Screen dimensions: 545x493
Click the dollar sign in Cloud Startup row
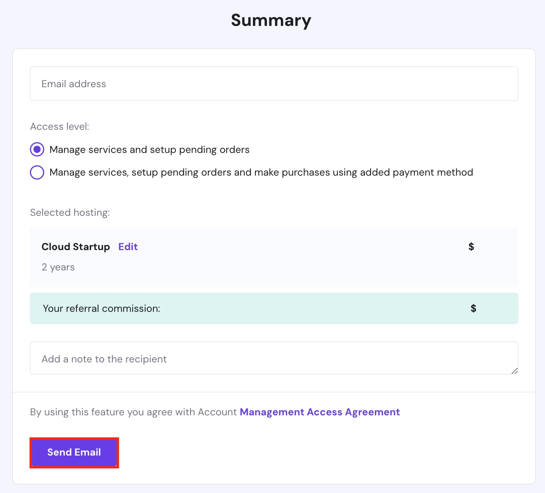pyautogui.click(x=471, y=247)
